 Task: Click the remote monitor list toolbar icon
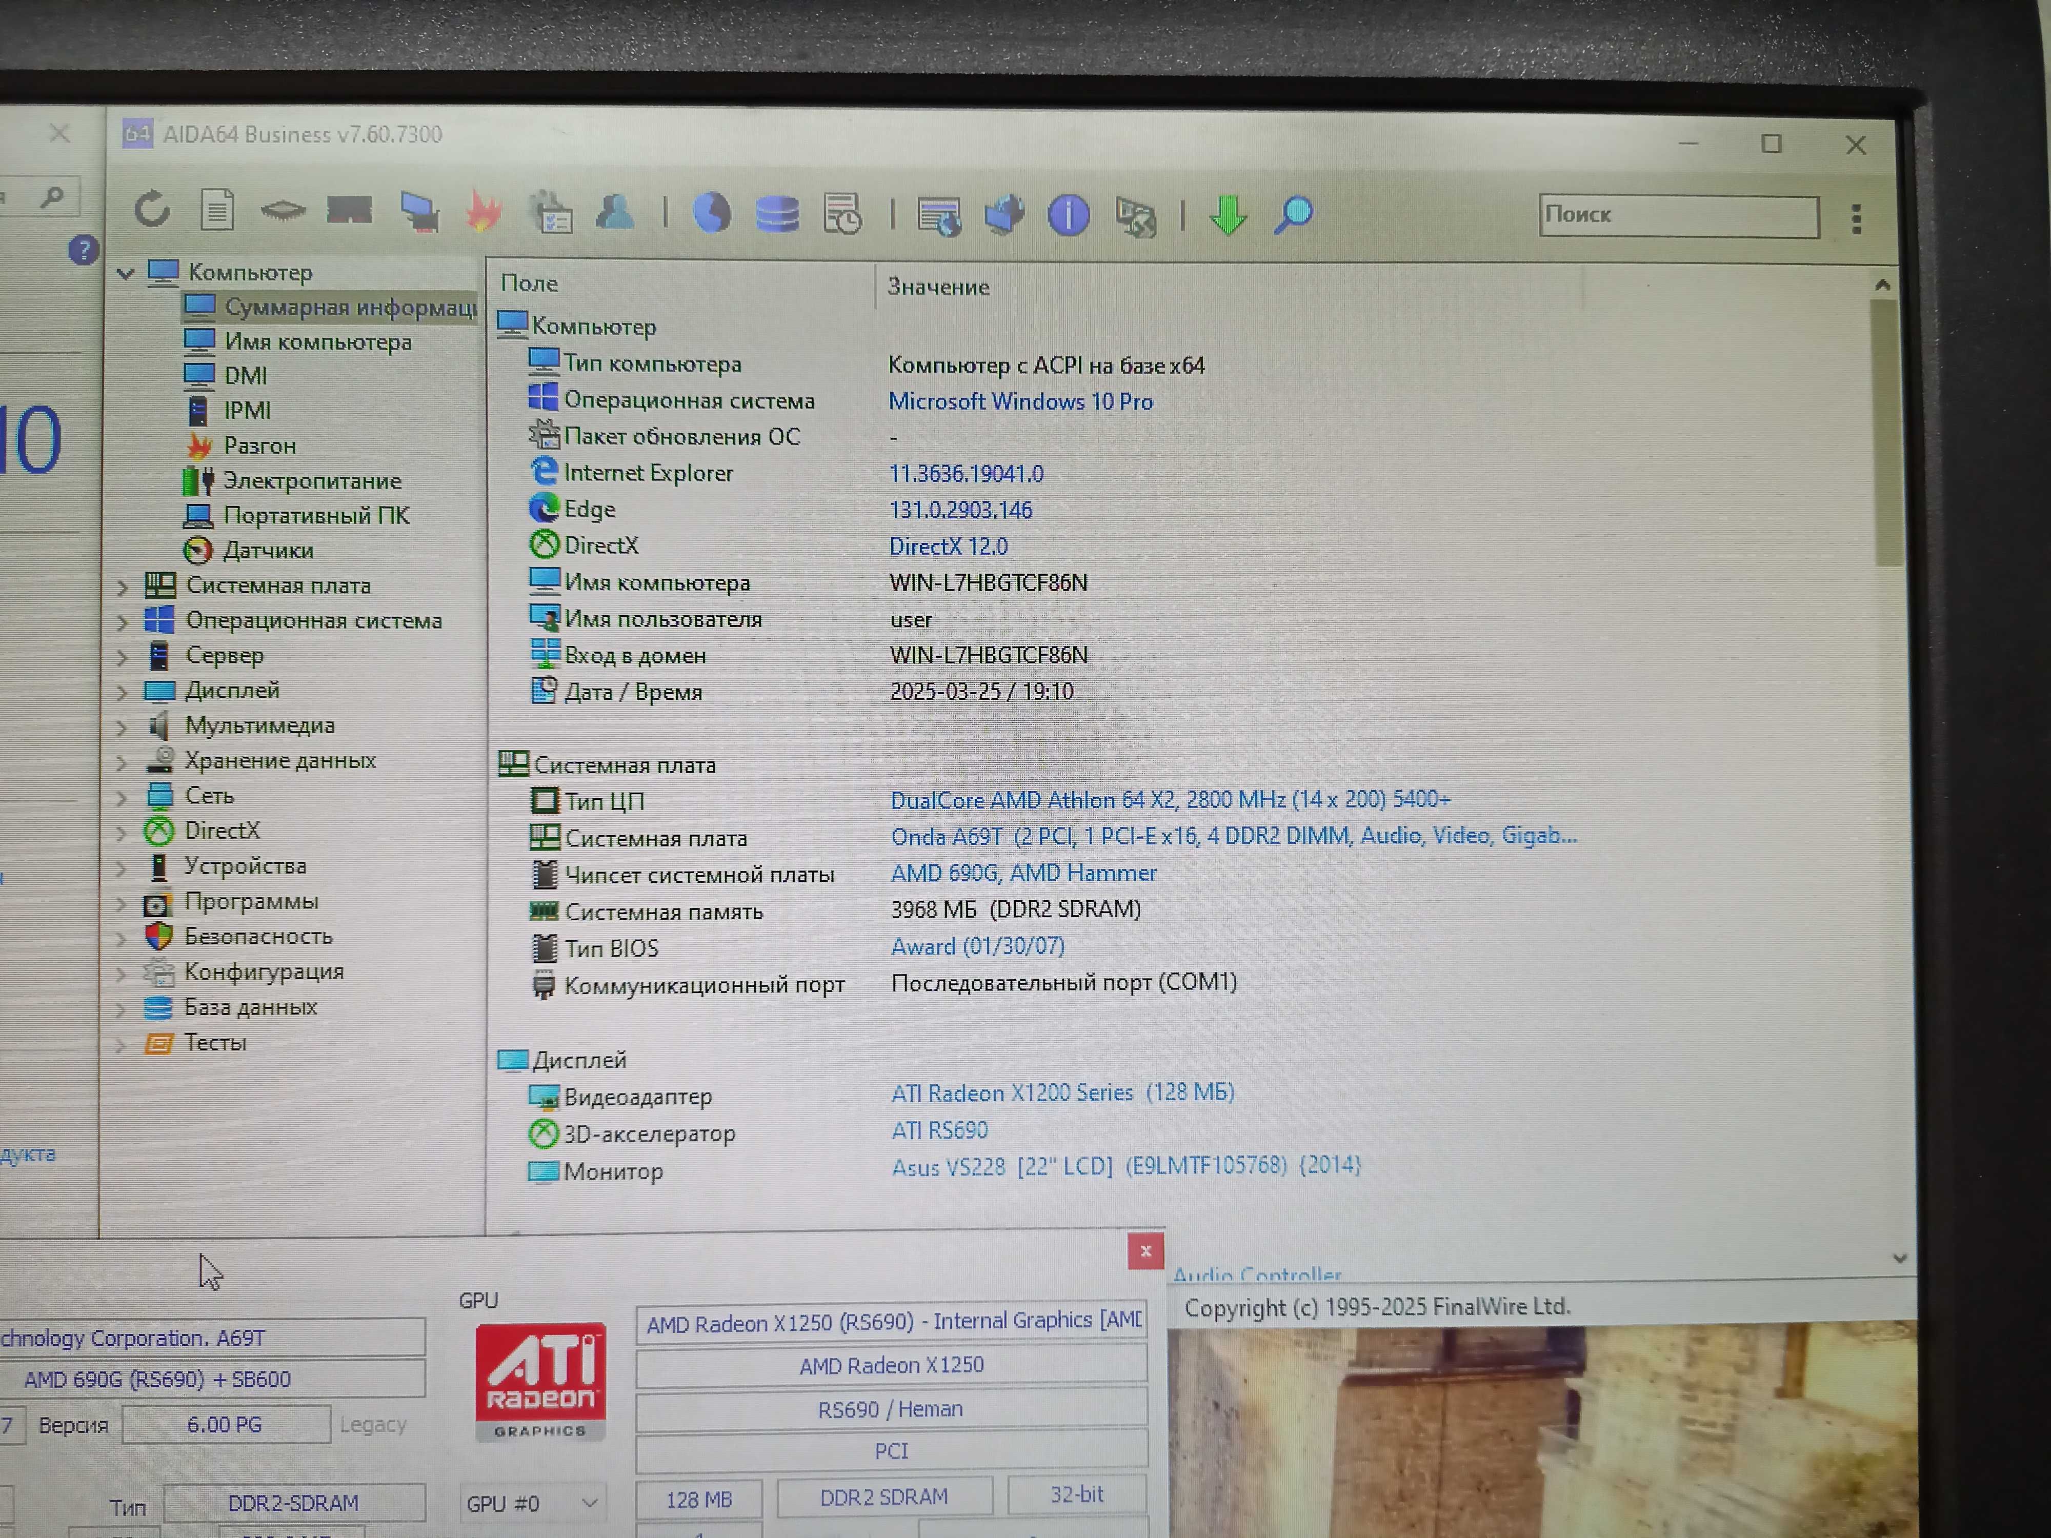click(938, 216)
